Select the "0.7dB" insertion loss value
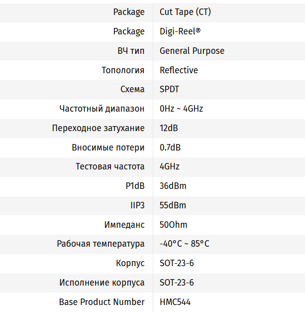Screen dimensions: 305x313 pos(170,148)
